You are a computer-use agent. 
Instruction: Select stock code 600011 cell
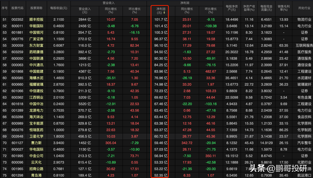coord(17,26)
